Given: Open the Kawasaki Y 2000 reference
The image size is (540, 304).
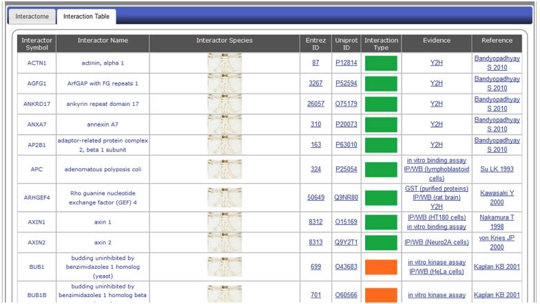Looking at the screenshot, I should (x=497, y=197).
